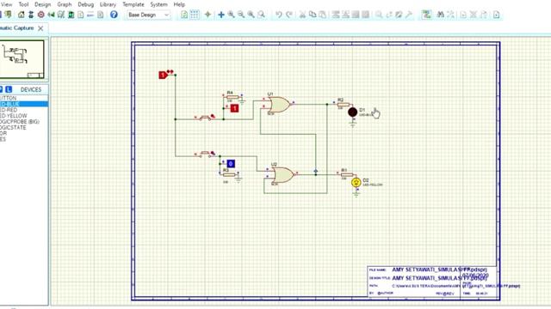
Task: Select BUTTON in the devices list
Action: 24,98
